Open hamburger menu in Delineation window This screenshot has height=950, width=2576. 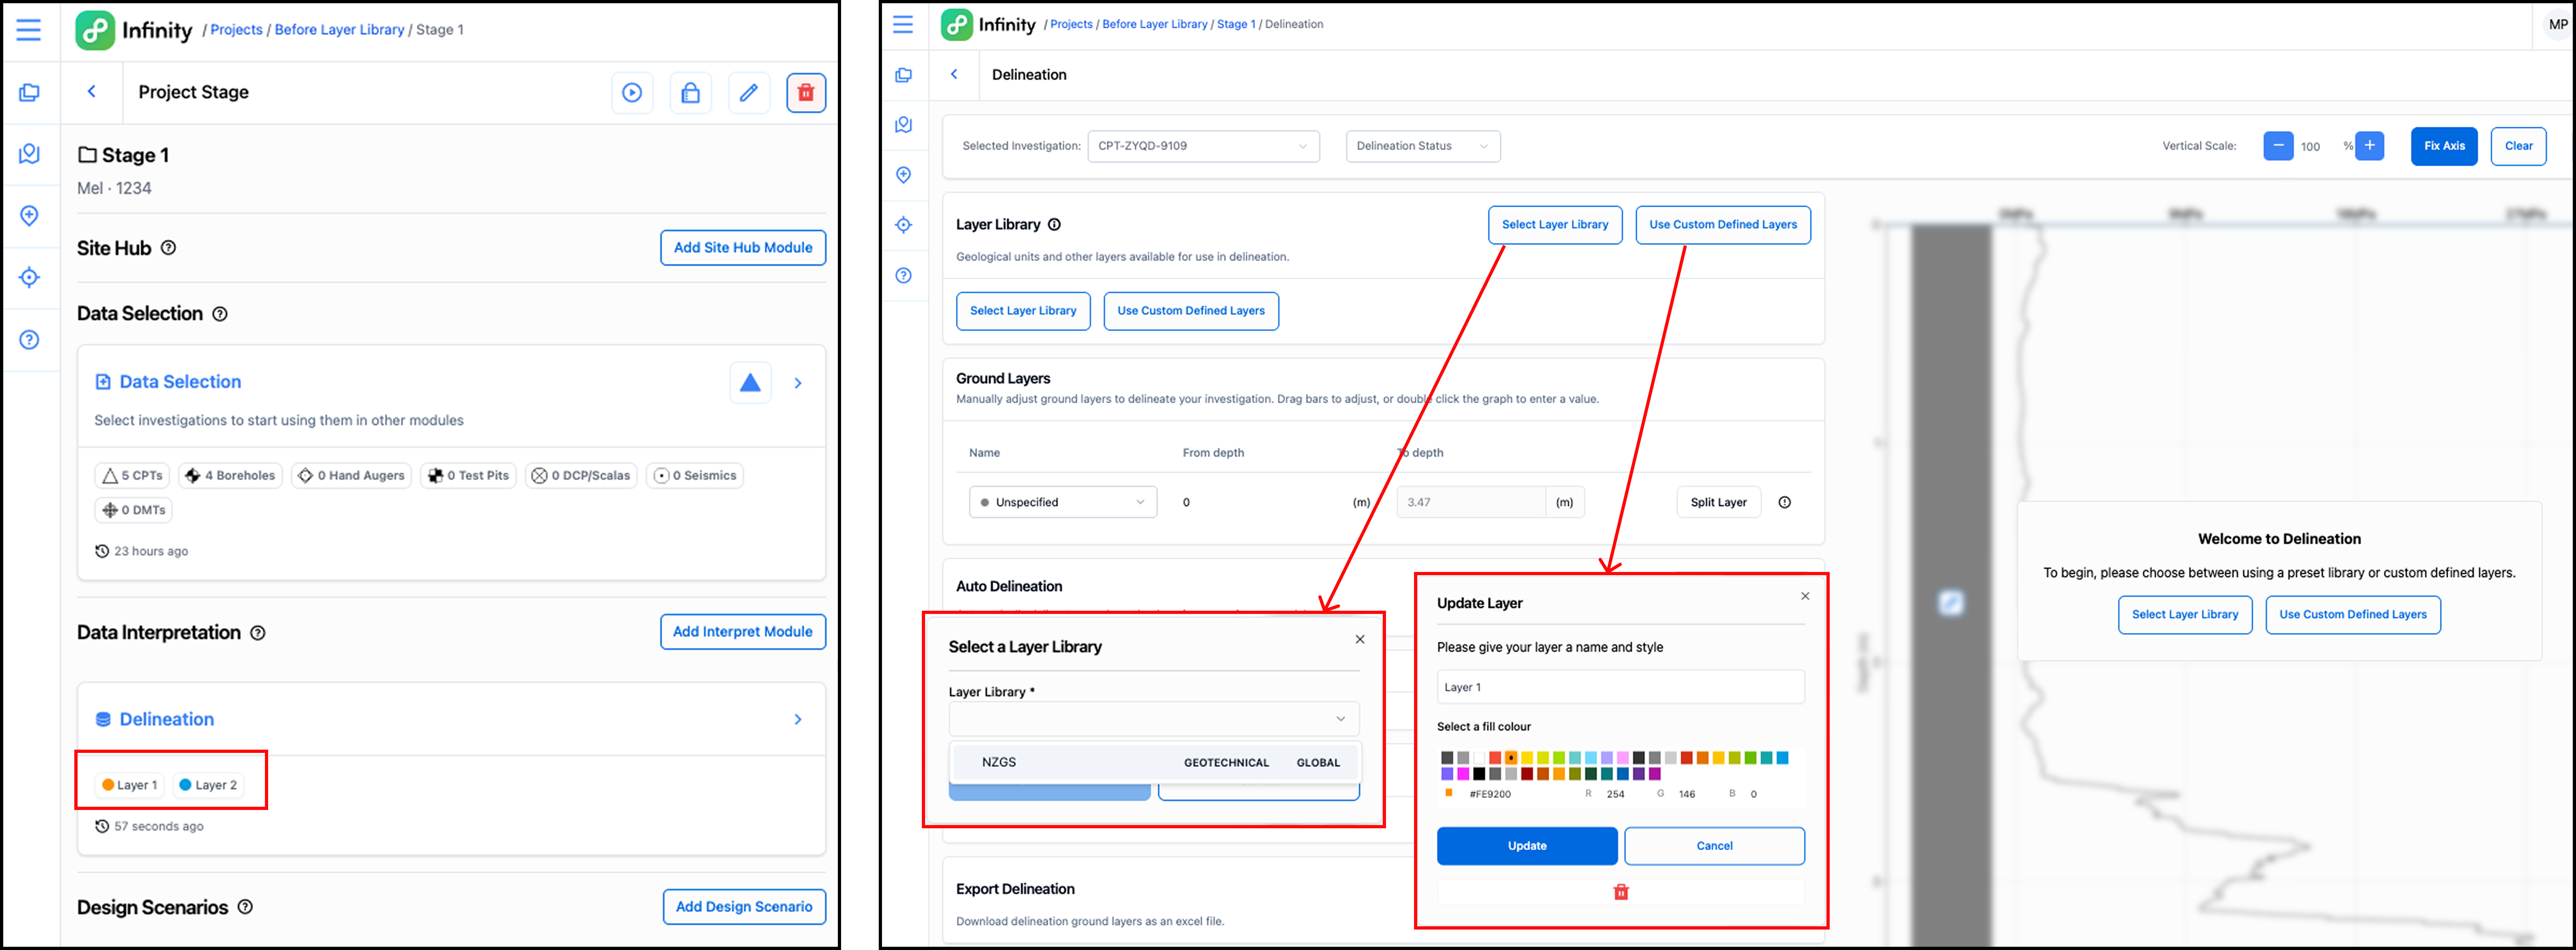[903, 24]
